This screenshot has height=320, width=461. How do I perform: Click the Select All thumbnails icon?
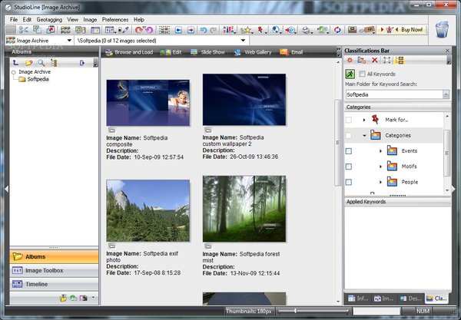(x=164, y=30)
